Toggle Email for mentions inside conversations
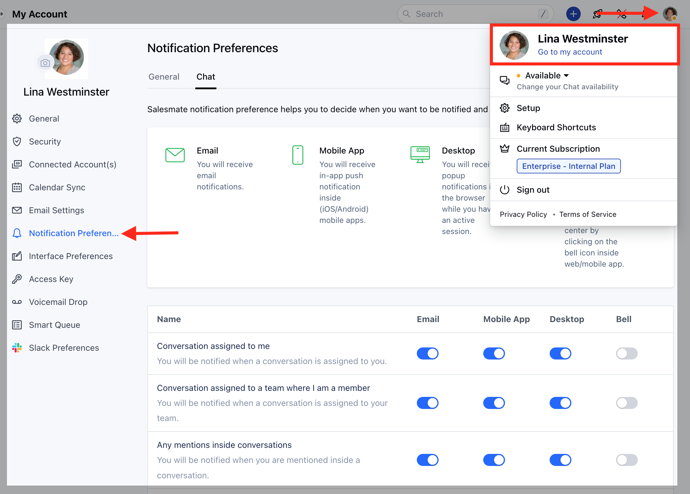This screenshot has width=690, height=494. (x=428, y=460)
